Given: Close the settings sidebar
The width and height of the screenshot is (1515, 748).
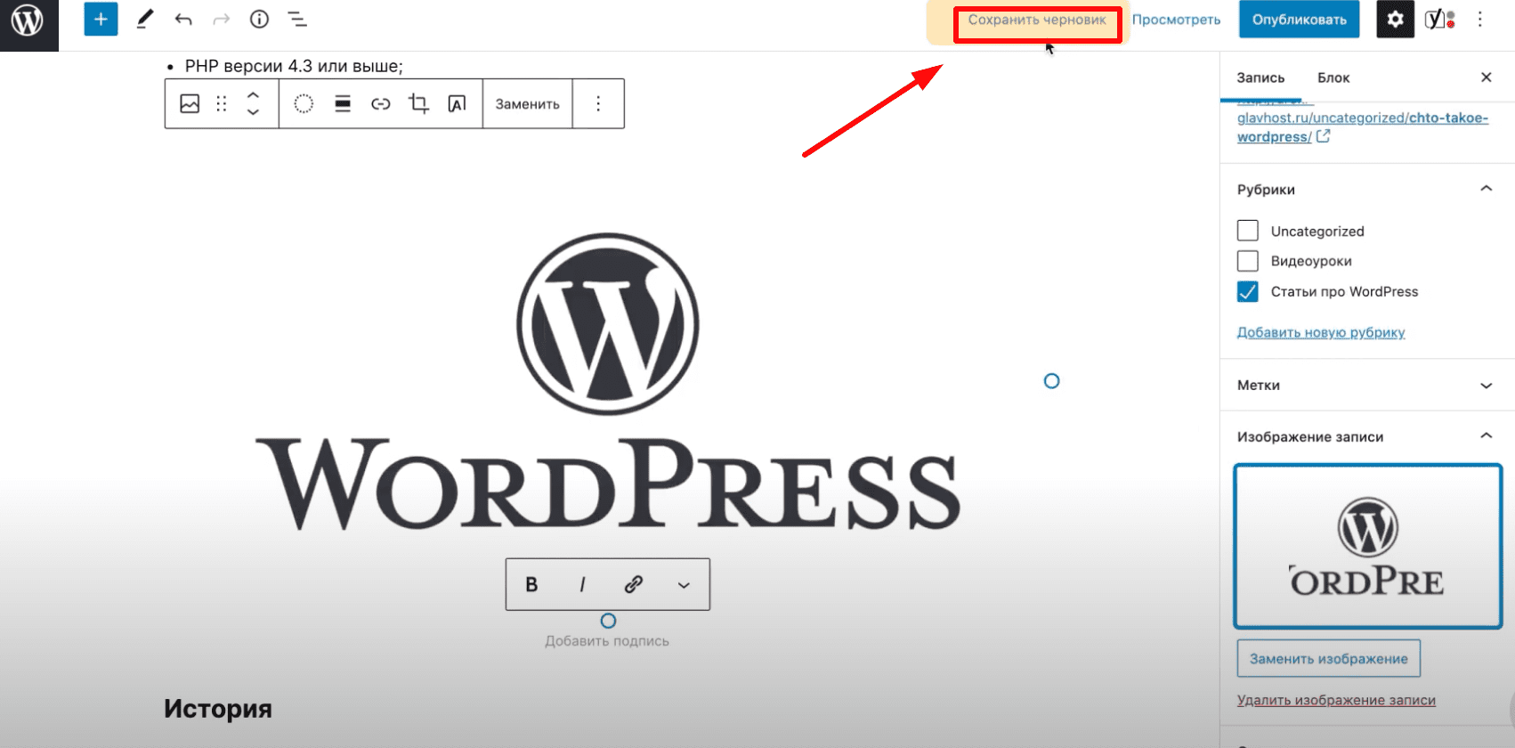Looking at the screenshot, I should tap(1486, 77).
